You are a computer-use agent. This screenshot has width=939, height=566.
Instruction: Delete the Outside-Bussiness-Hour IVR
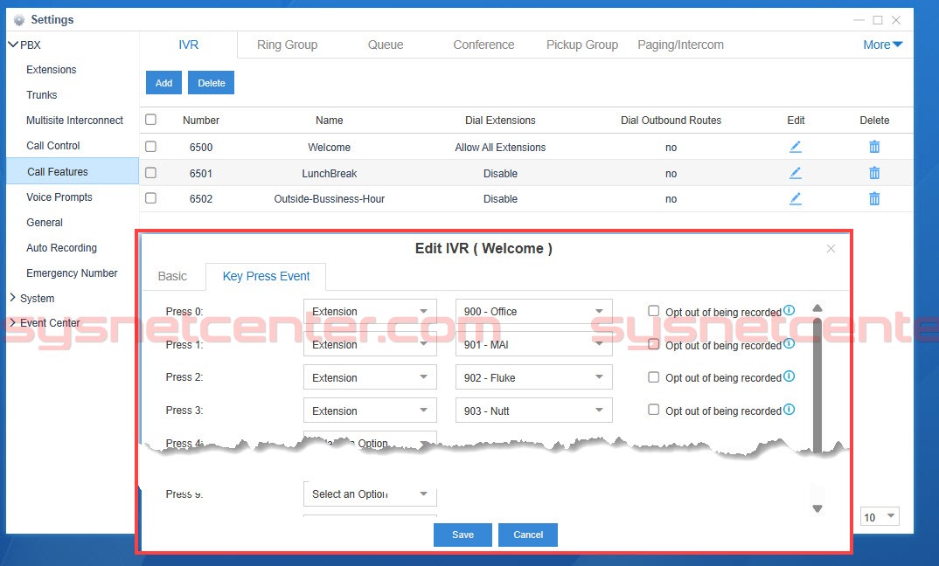[x=873, y=198]
